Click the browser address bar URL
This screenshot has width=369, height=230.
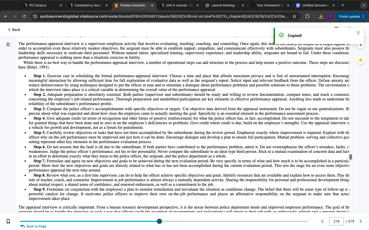pos(164,16)
